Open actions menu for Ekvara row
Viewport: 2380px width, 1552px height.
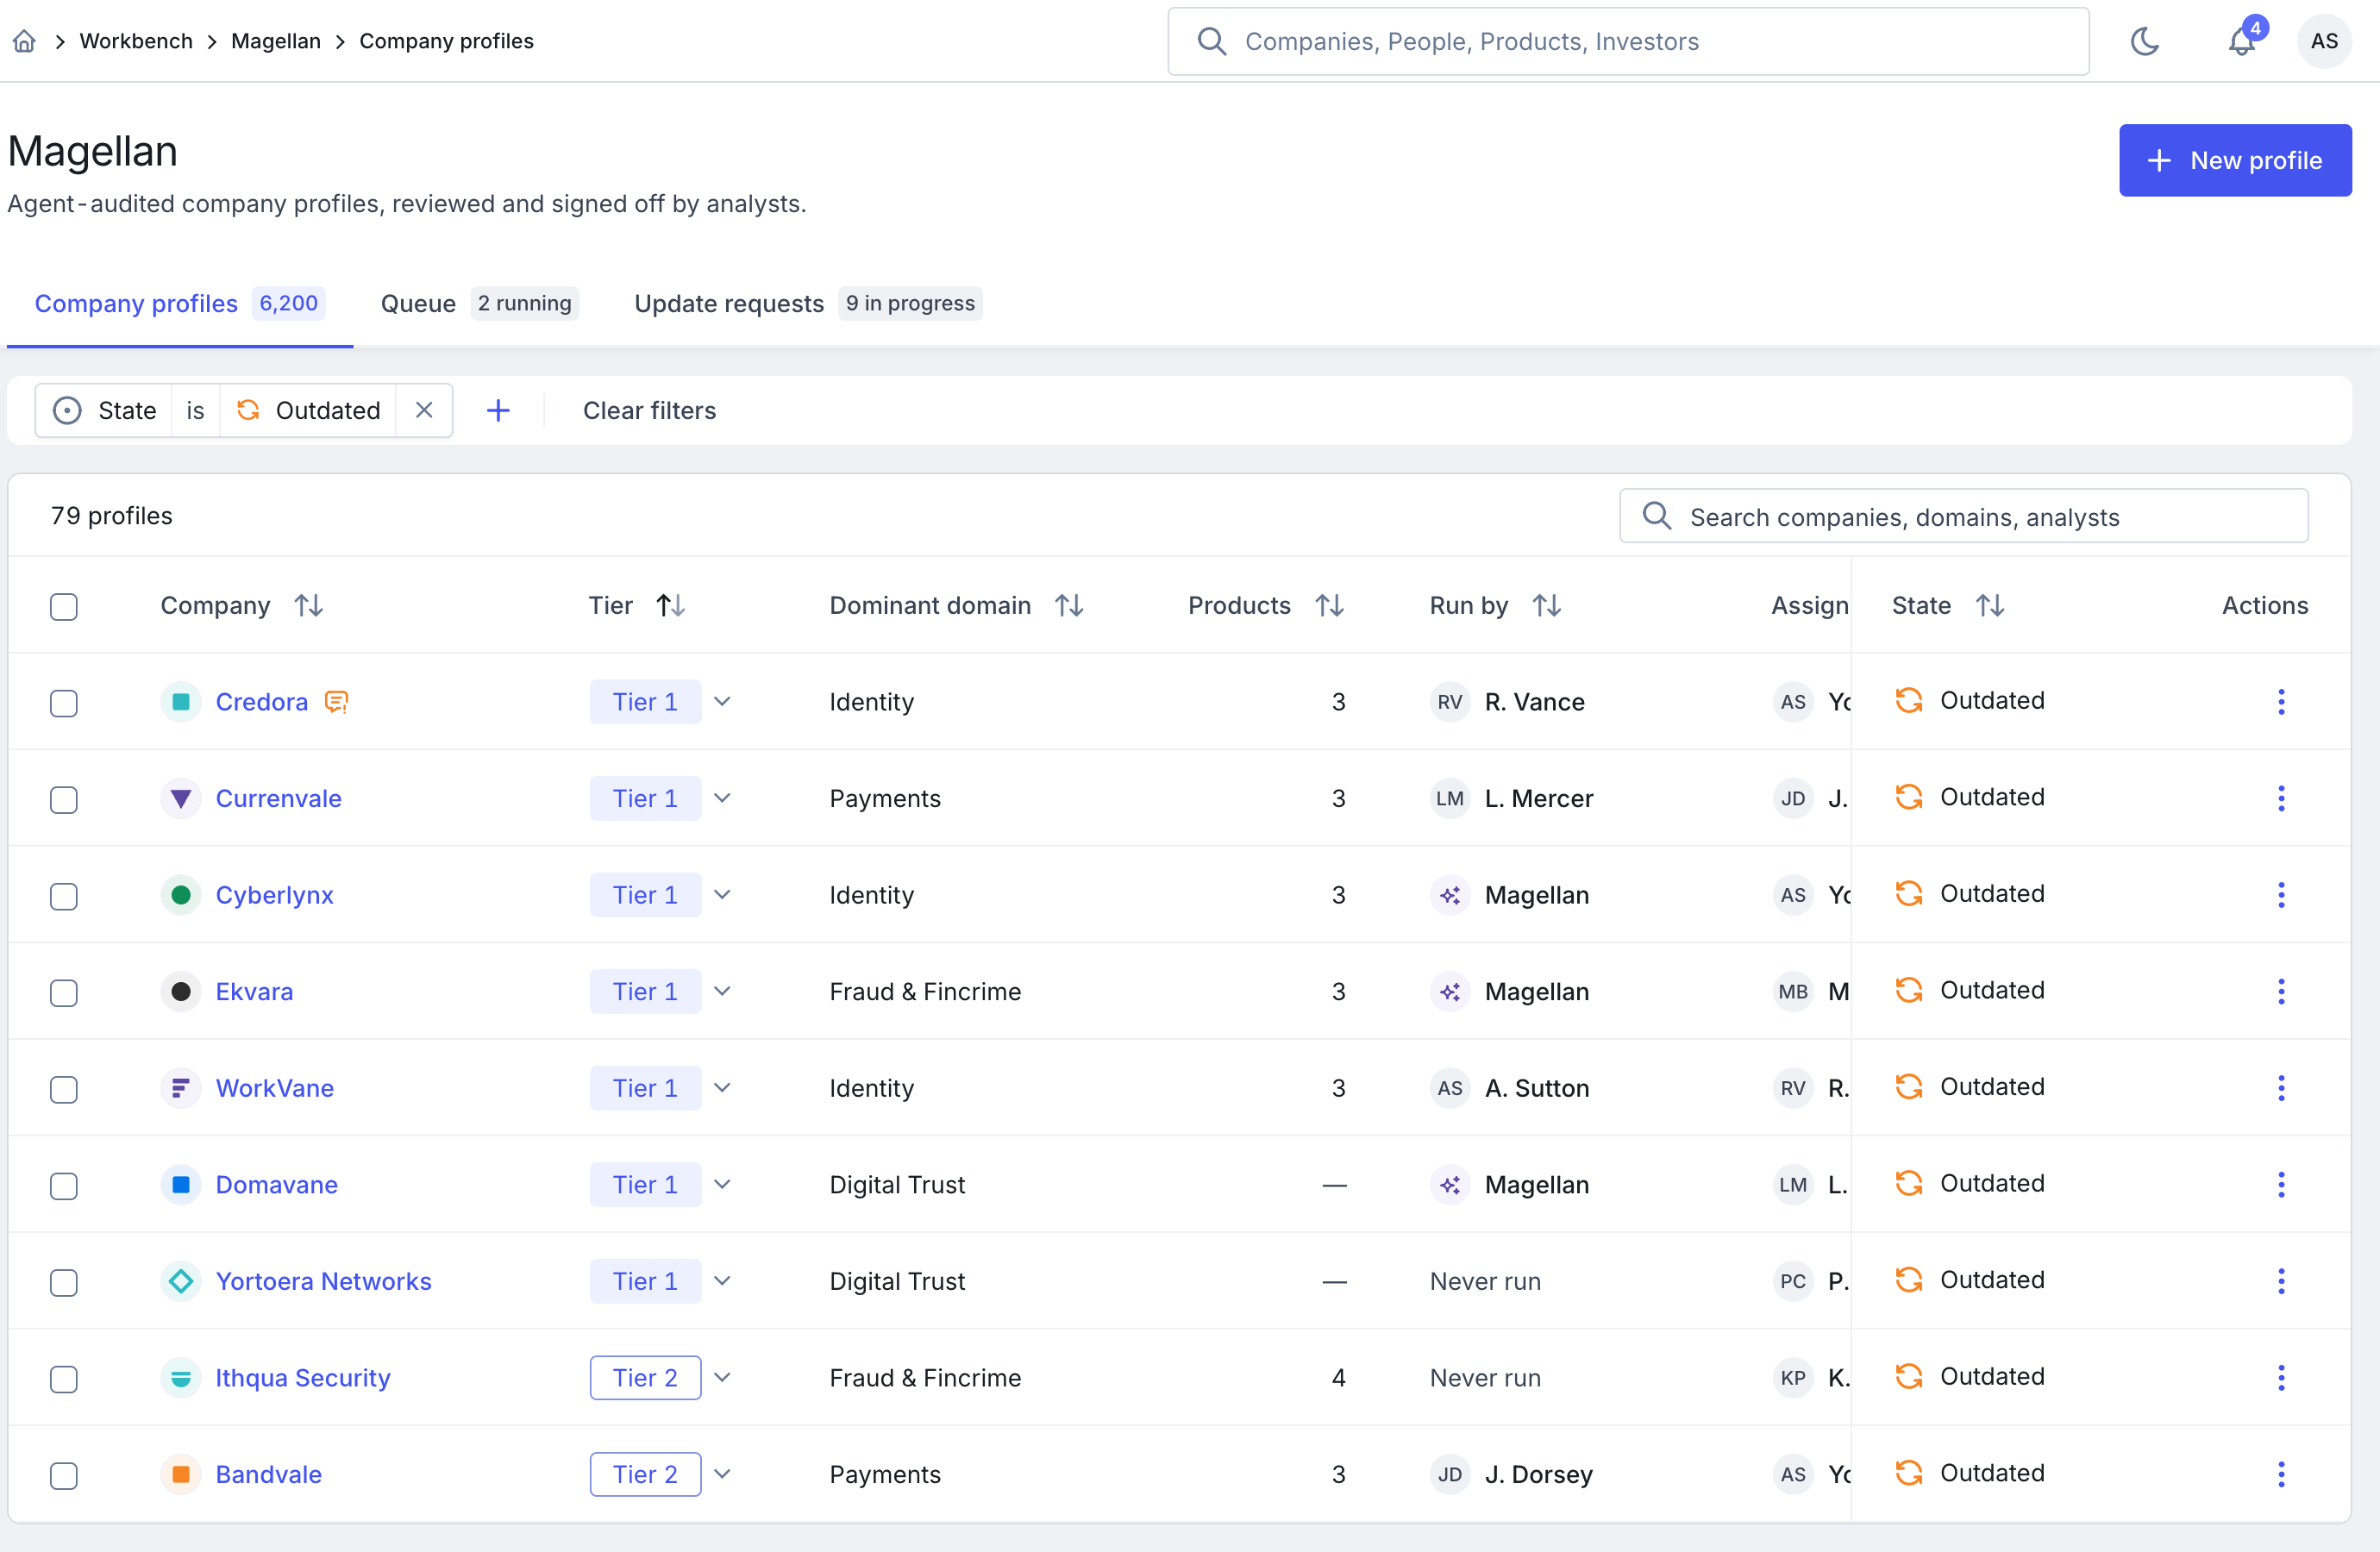pyautogui.click(x=2281, y=992)
